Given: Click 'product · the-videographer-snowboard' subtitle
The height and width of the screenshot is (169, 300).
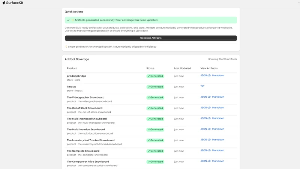Looking at the screenshot, I should tap(90, 101).
